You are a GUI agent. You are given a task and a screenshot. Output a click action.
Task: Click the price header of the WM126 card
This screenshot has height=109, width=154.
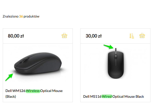(38, 36)
